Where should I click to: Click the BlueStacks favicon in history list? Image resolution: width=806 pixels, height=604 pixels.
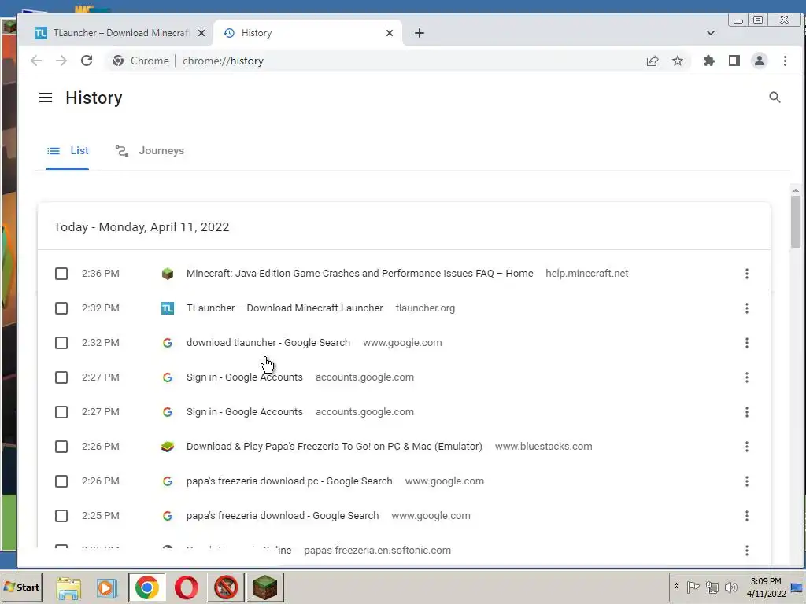pyautogui.click(x=168, y=447)
